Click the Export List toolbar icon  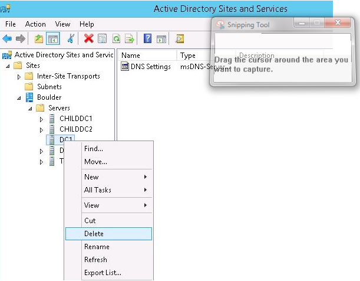130,38
